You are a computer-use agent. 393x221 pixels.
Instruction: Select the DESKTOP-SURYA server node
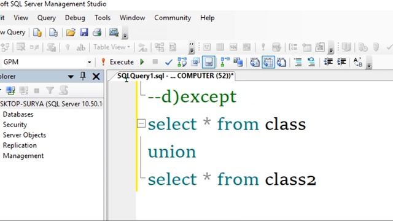51,104
